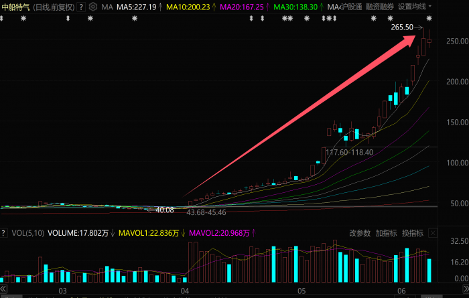The image size is (469, 298).
Task: Click the question mark help icon beside 前复权
Action: (x=81, y=7)
